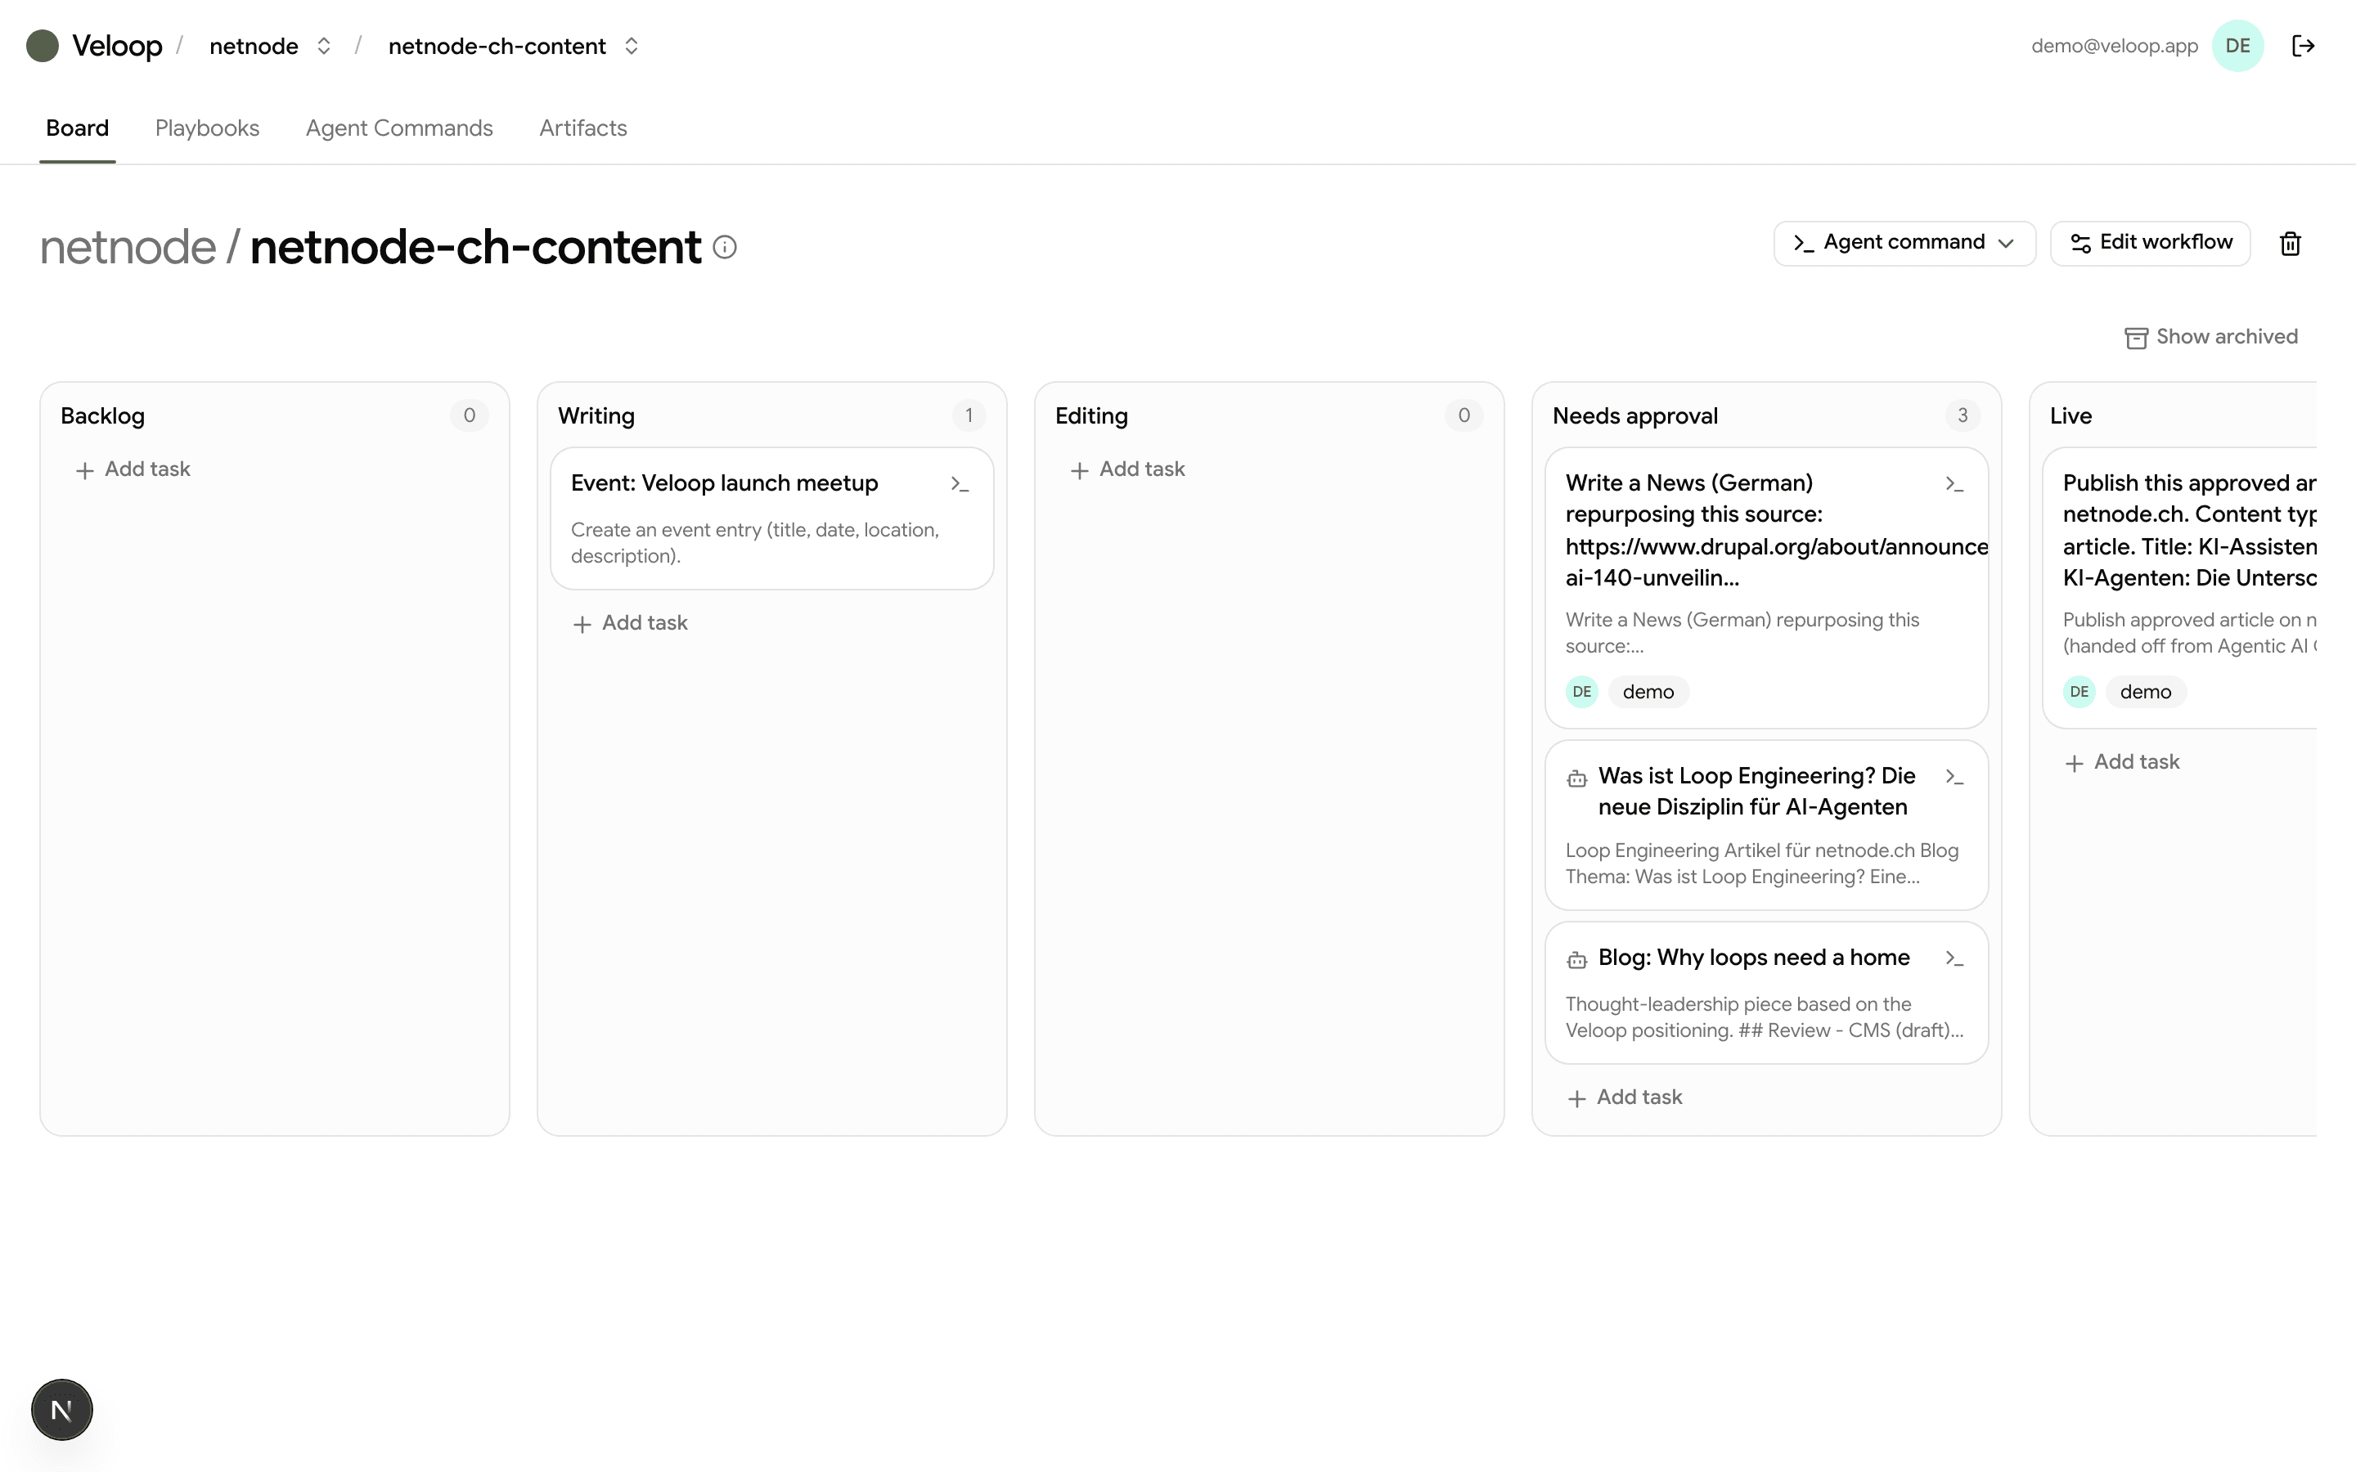The width and height of the screenshot is (2356, 1472).
Task: Open the Next.js dev tools badge
Action: (x=61, y=1410)
